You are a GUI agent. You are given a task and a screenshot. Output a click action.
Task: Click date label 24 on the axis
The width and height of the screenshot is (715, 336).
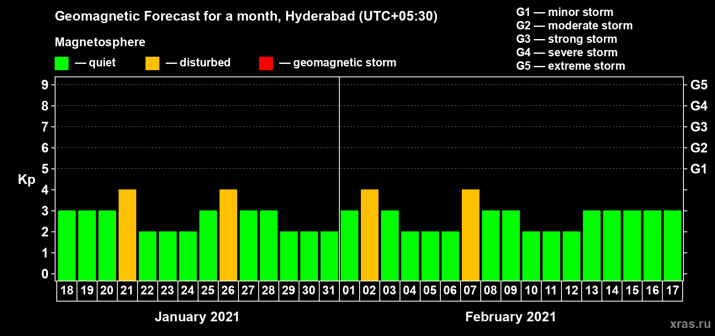(188, 291)
